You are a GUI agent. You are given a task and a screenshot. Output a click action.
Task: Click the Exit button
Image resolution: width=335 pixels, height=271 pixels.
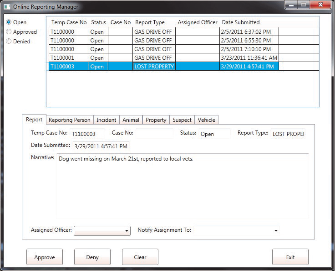(x=290, y=257)
